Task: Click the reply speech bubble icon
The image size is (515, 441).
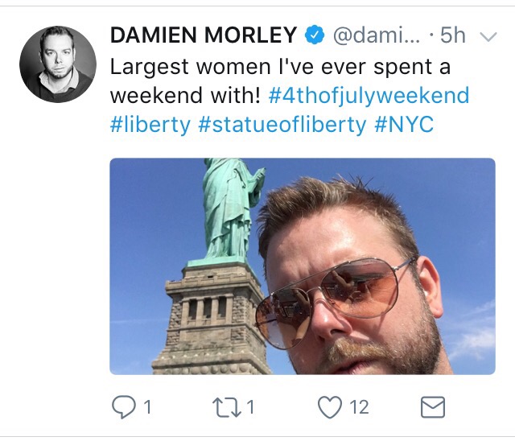Action: pyautogui.click(x=123, y=407)
